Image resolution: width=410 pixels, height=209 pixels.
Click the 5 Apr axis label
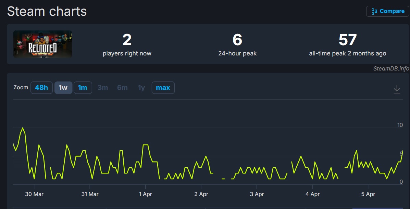[x=368, y=194]
